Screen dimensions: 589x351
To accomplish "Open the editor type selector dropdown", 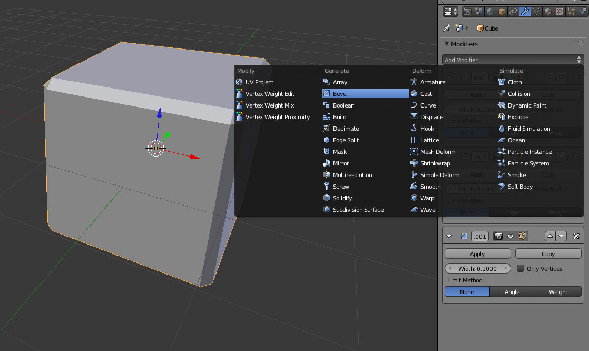I will click(x=450, y=12).
